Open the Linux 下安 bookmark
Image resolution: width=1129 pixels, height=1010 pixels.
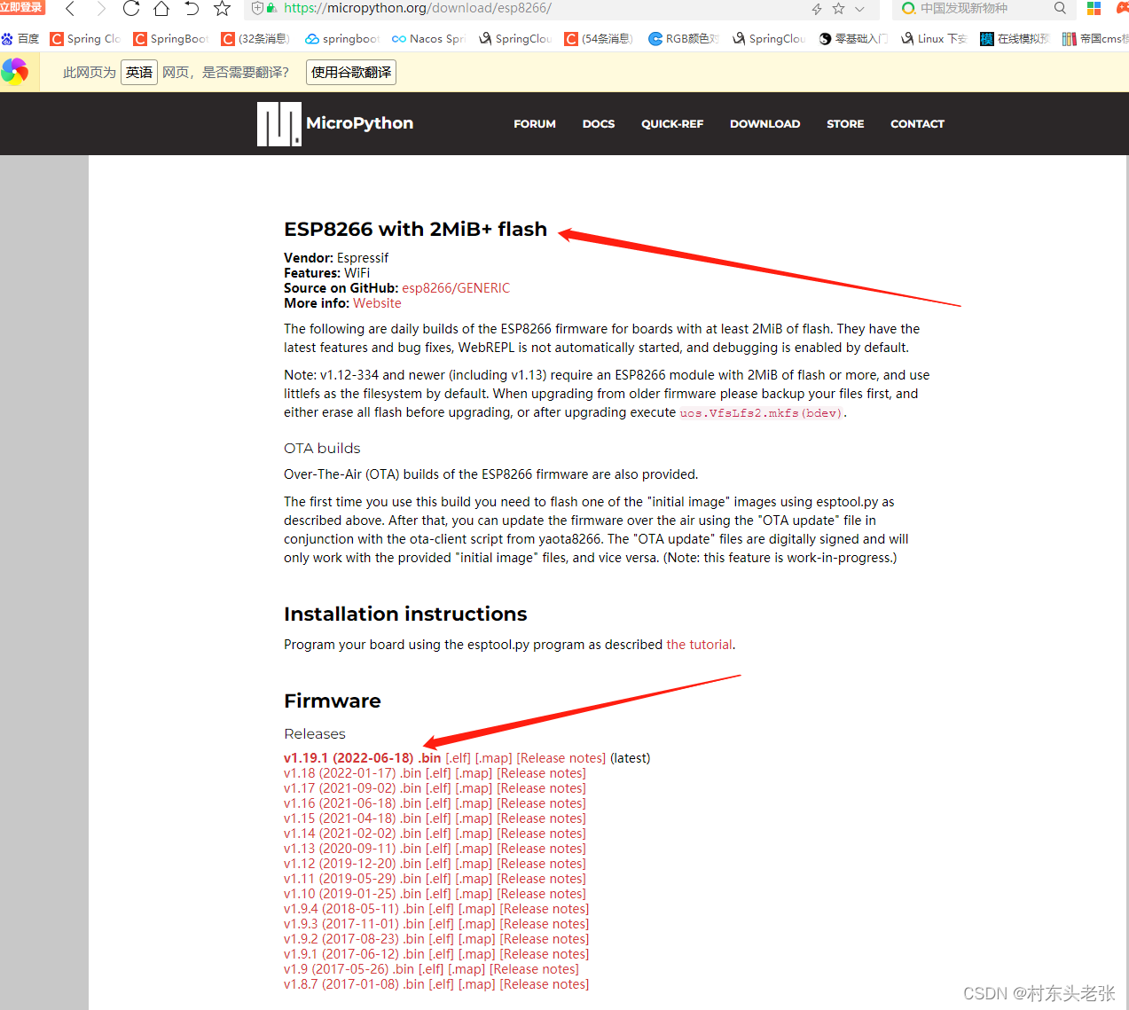click(934, 38)
